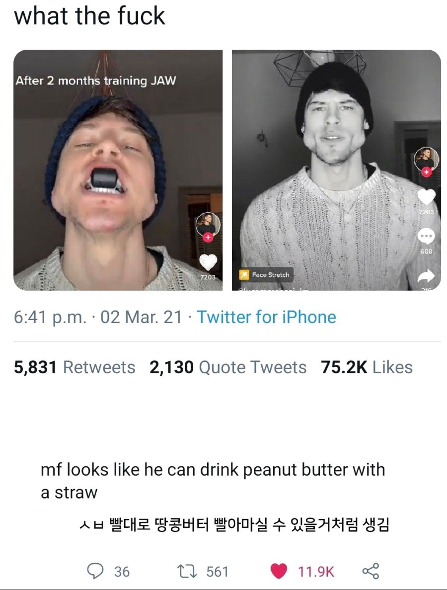Click the retweet arrows icon
The width and height of the screenshot is (447, 590).
188,571
